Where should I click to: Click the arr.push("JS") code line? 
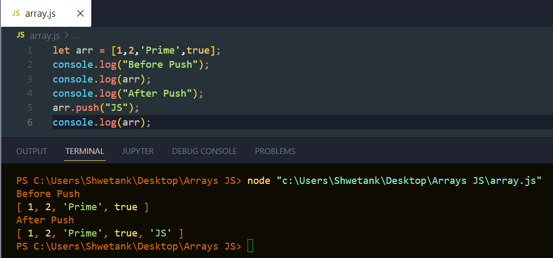(96, 108)
